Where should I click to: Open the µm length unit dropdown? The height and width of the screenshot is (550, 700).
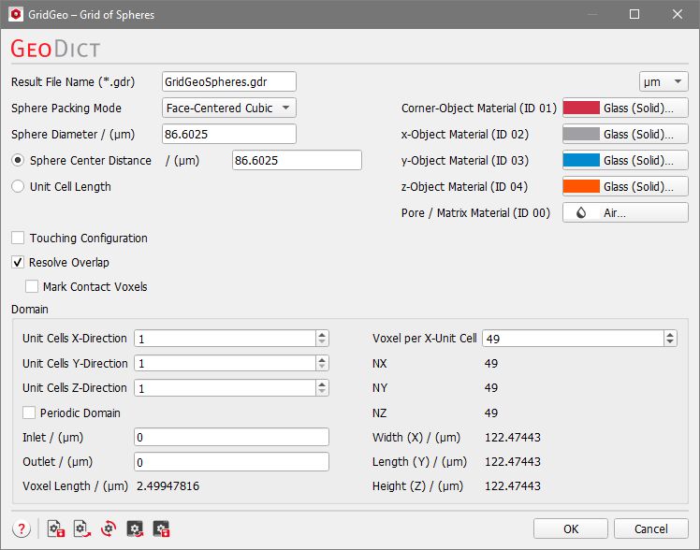click(664, 82)
